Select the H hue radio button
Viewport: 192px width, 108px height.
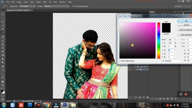(x=163, y=40)
